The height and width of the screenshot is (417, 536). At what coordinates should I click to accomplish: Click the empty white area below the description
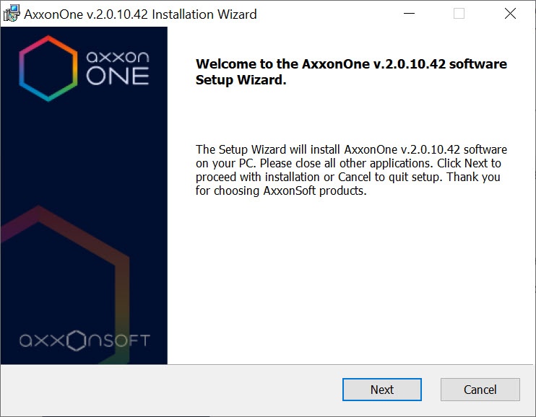click(x=351, y=281)
